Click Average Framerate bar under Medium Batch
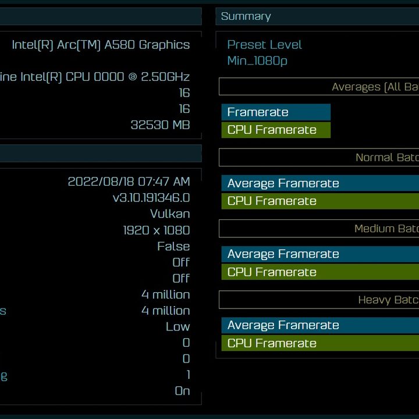This screenshot has height=419, width=419. tap(320, 254)
